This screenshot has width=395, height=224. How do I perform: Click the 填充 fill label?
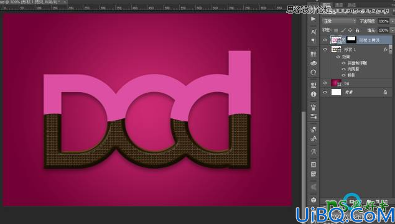click(x=371, y=30)
